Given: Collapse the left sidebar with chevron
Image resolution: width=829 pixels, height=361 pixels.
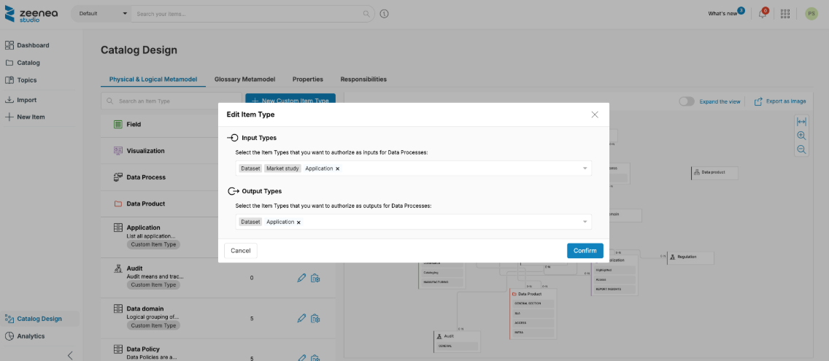Looking at the screenshot, I should tap(70, 355).
